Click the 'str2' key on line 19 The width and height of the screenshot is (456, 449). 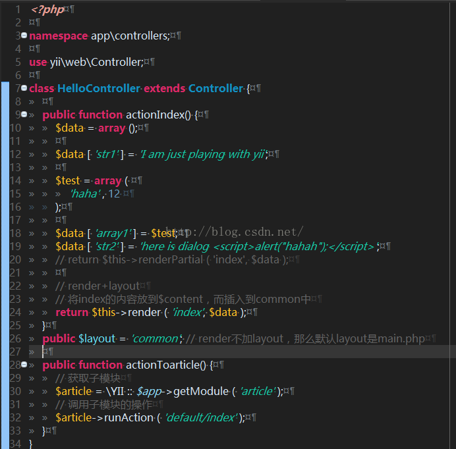click(107, 246)
